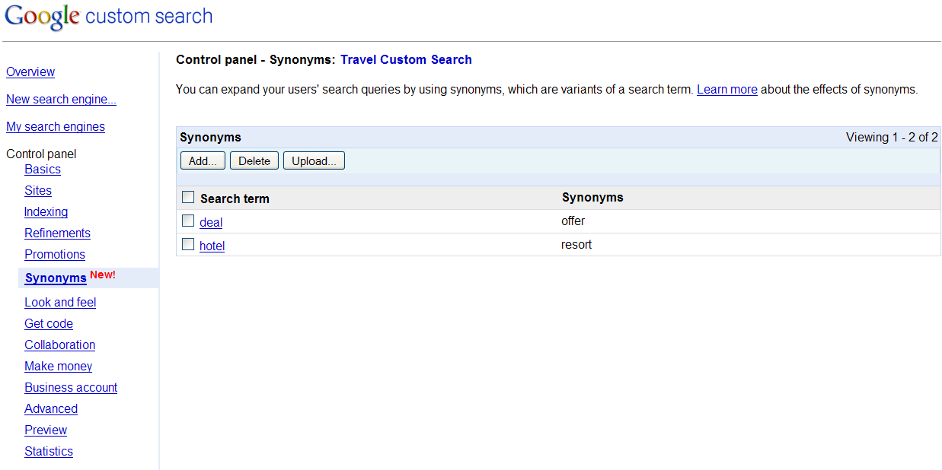Screen dimensions: 942x470
Task: Open the Statistics page
Action: click(49, 451)
